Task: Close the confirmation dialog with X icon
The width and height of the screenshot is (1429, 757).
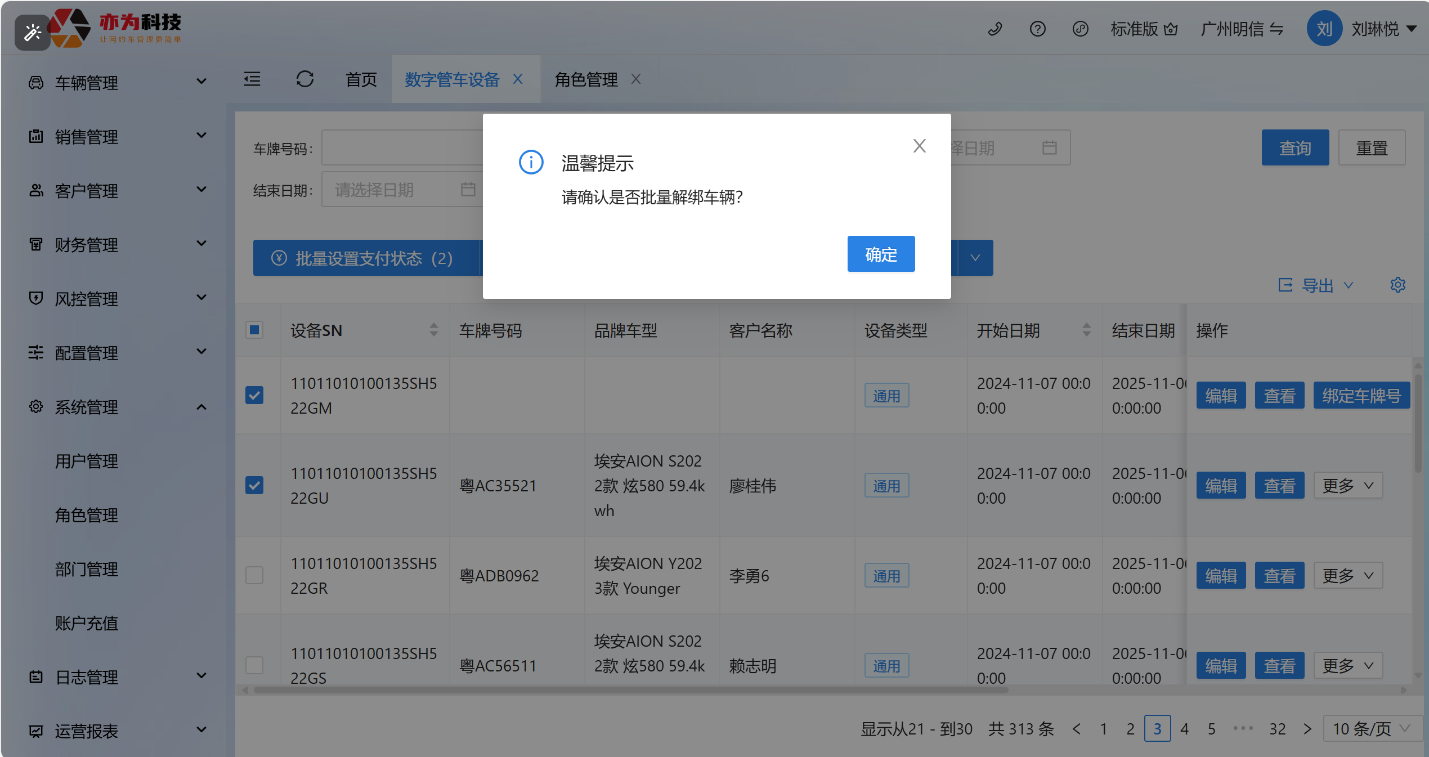Action: pos(919,146)
